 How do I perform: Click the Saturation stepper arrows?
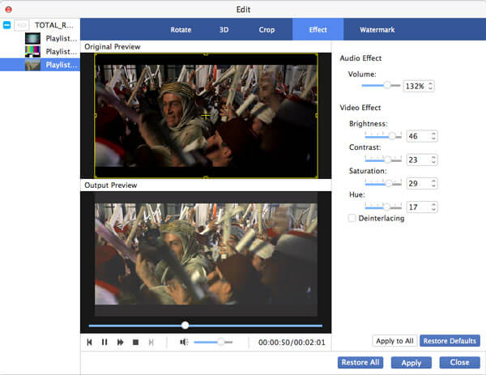click(x=433, y=184)
